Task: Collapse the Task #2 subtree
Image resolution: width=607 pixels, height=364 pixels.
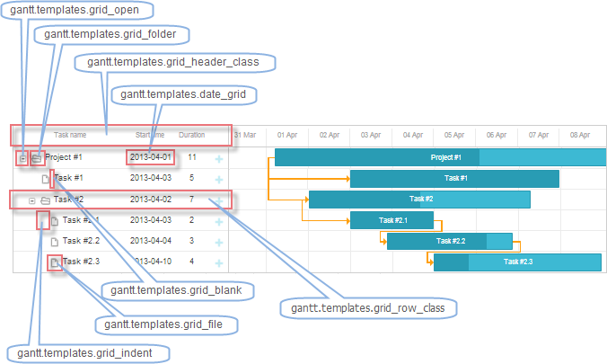Action: [x=31, y=200]
